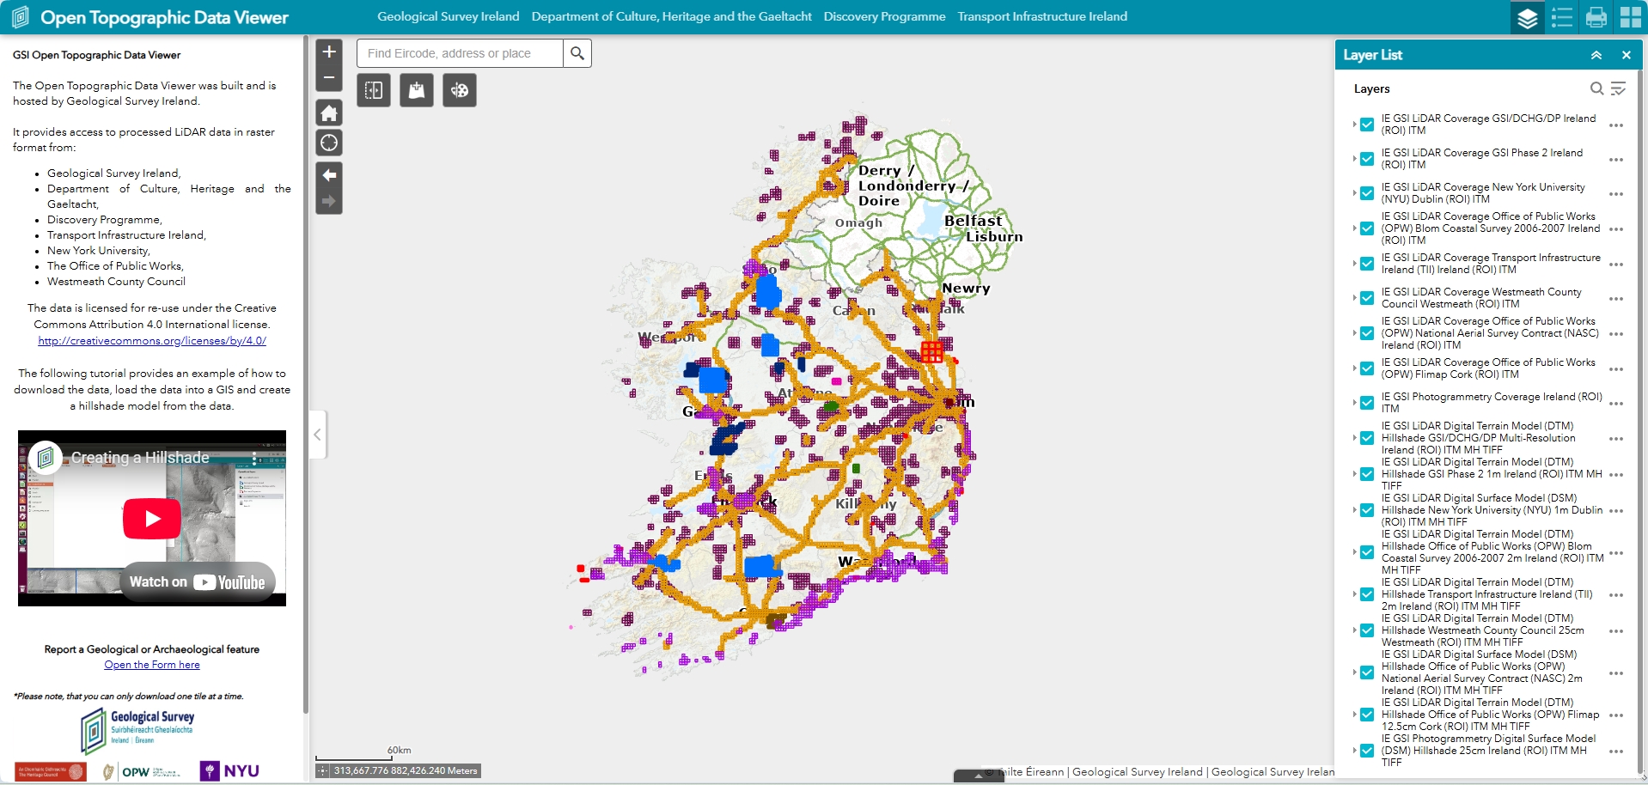Expand LiDAR Coverage GSI Phase 2 layer
1648x785 pixels.
click(1354, 159)
